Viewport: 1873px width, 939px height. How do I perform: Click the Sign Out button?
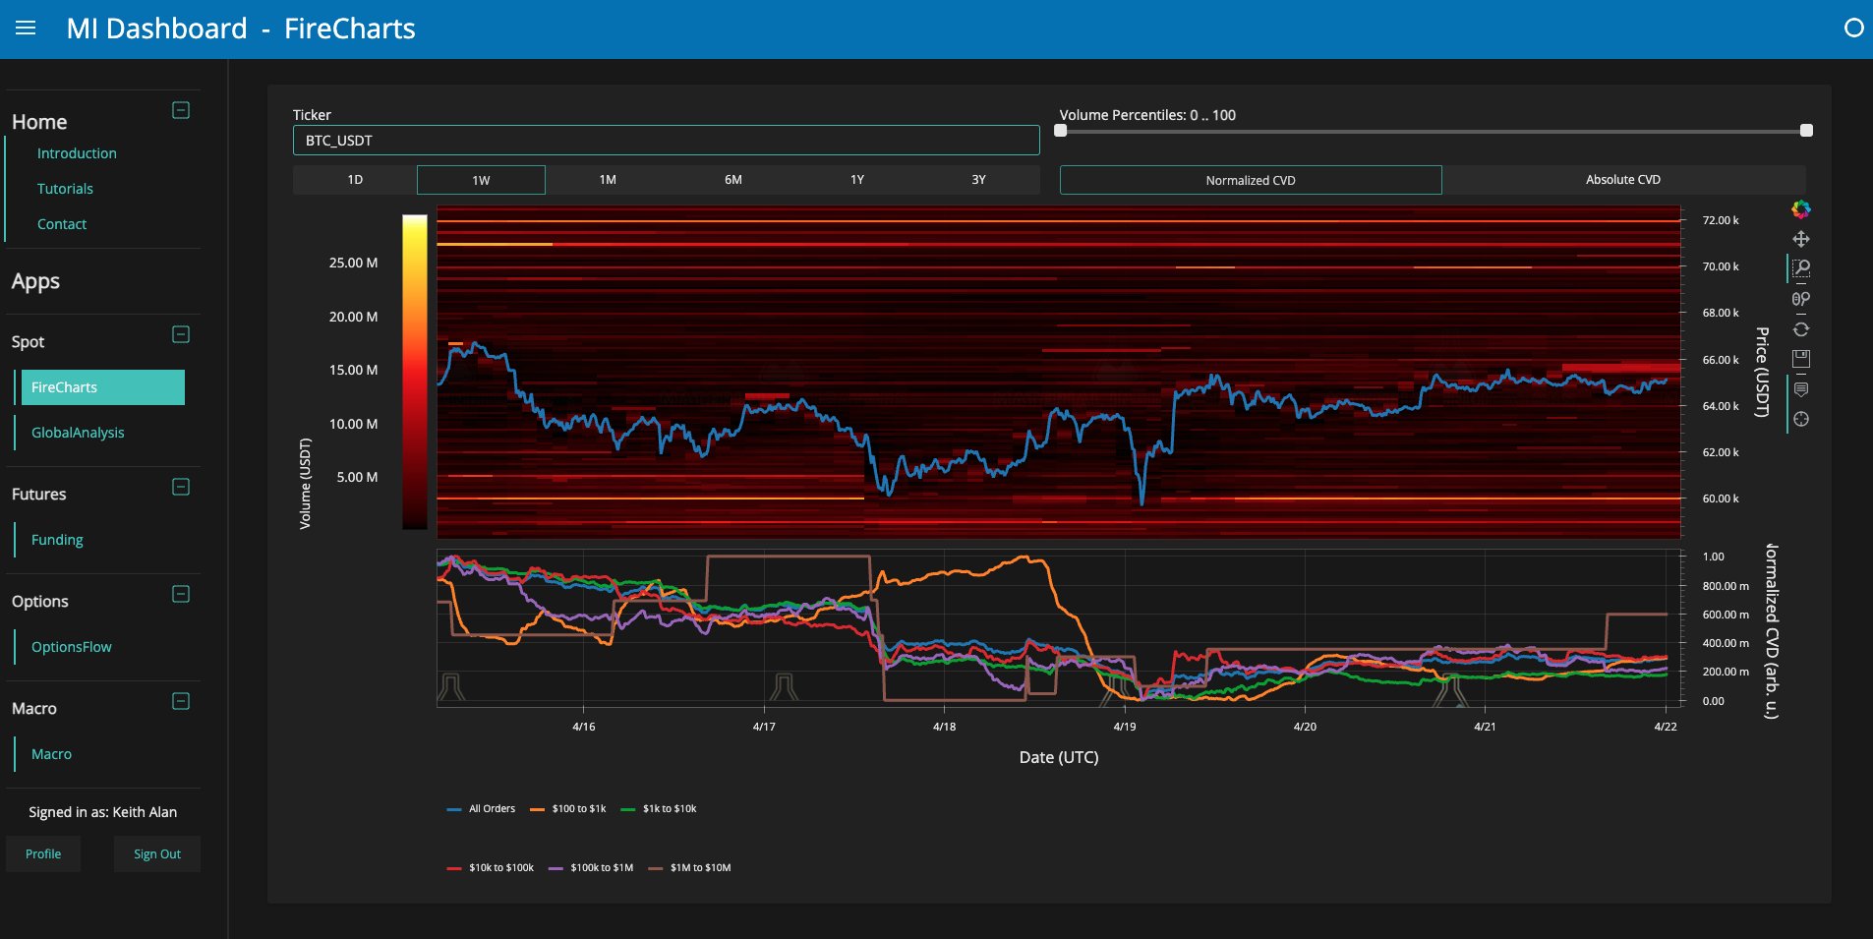point(157,853)
